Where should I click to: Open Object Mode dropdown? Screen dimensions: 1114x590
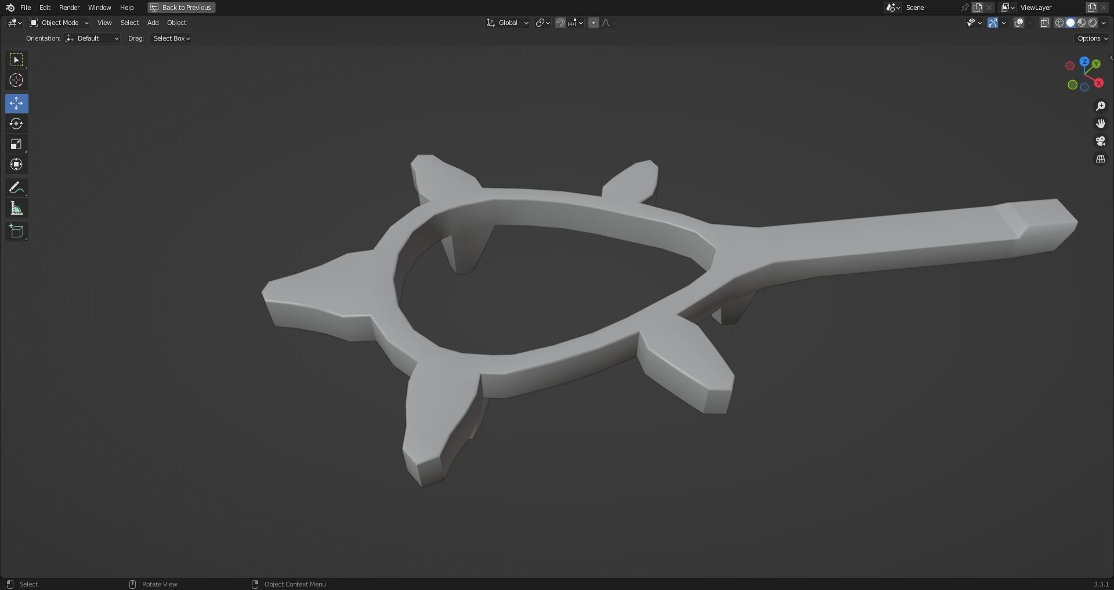point(59,23)
